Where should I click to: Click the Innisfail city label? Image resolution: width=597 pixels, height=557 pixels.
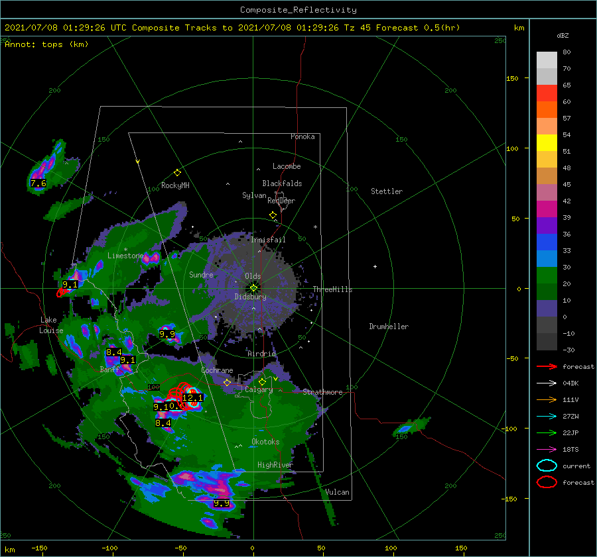click(268, 240)
